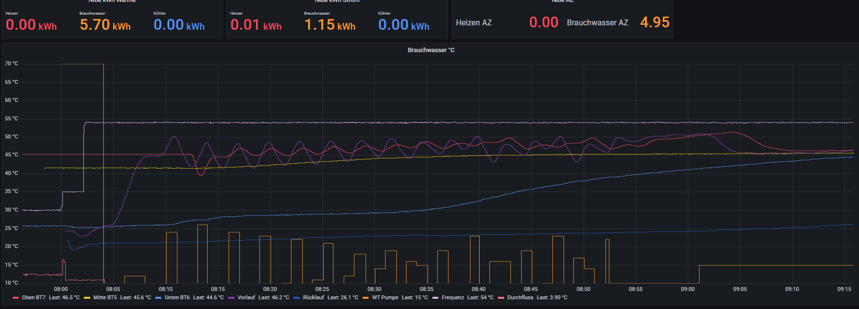Click the 09:00 time axis label
This screenshot has width=859, height=309.
coord(688,289)
